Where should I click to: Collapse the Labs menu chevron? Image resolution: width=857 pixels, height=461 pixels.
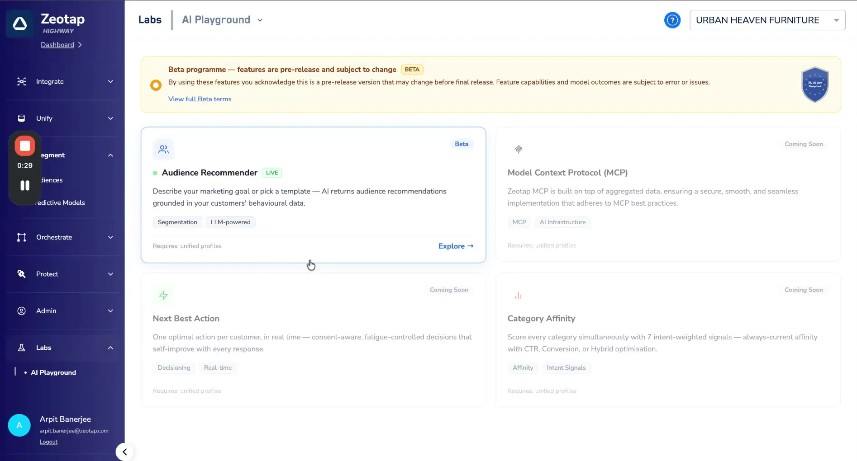(x=110, y=348)
